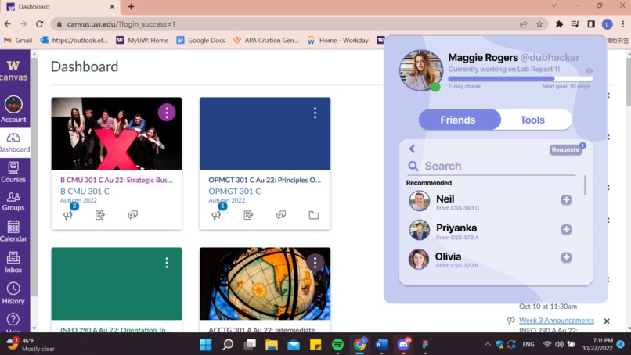Open File Explorer from taskbar

pyautogui.click(x=272, y=345)
